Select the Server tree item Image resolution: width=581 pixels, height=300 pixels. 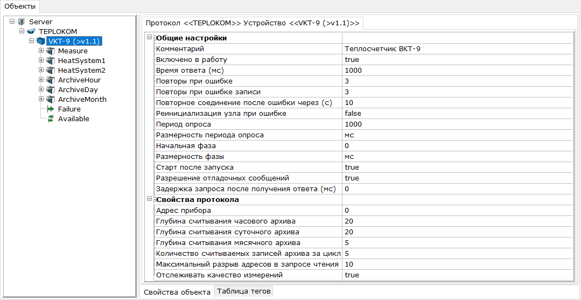pos(41,22)
